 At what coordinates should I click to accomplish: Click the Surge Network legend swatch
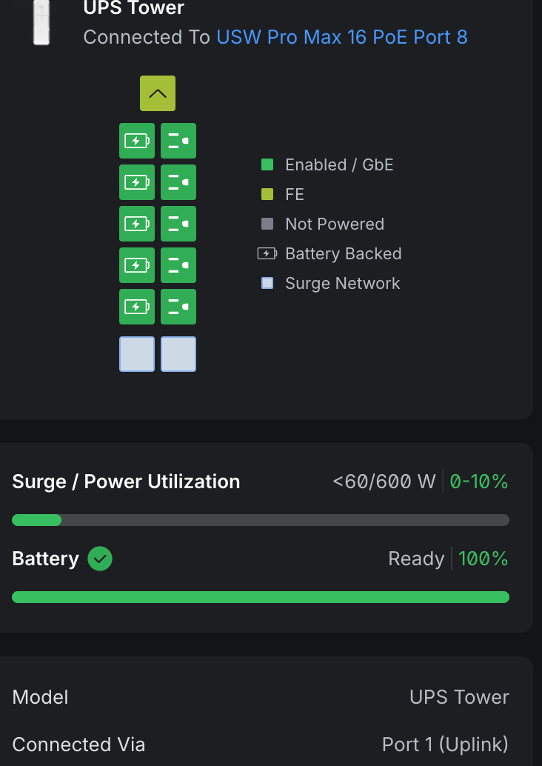(x=267, y=283)
